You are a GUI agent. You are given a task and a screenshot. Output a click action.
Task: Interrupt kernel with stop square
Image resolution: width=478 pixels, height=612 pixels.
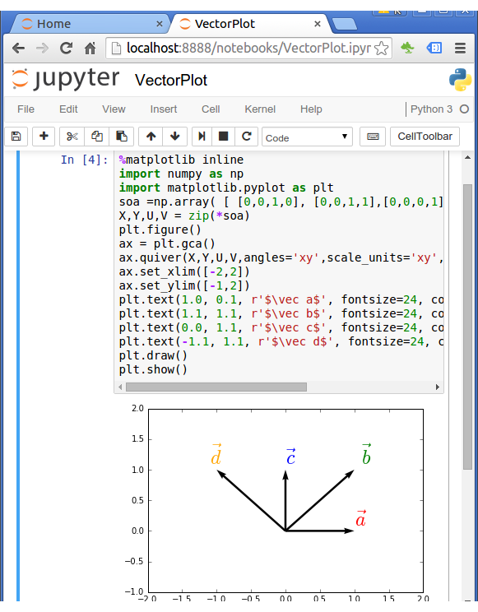(223, 137)
